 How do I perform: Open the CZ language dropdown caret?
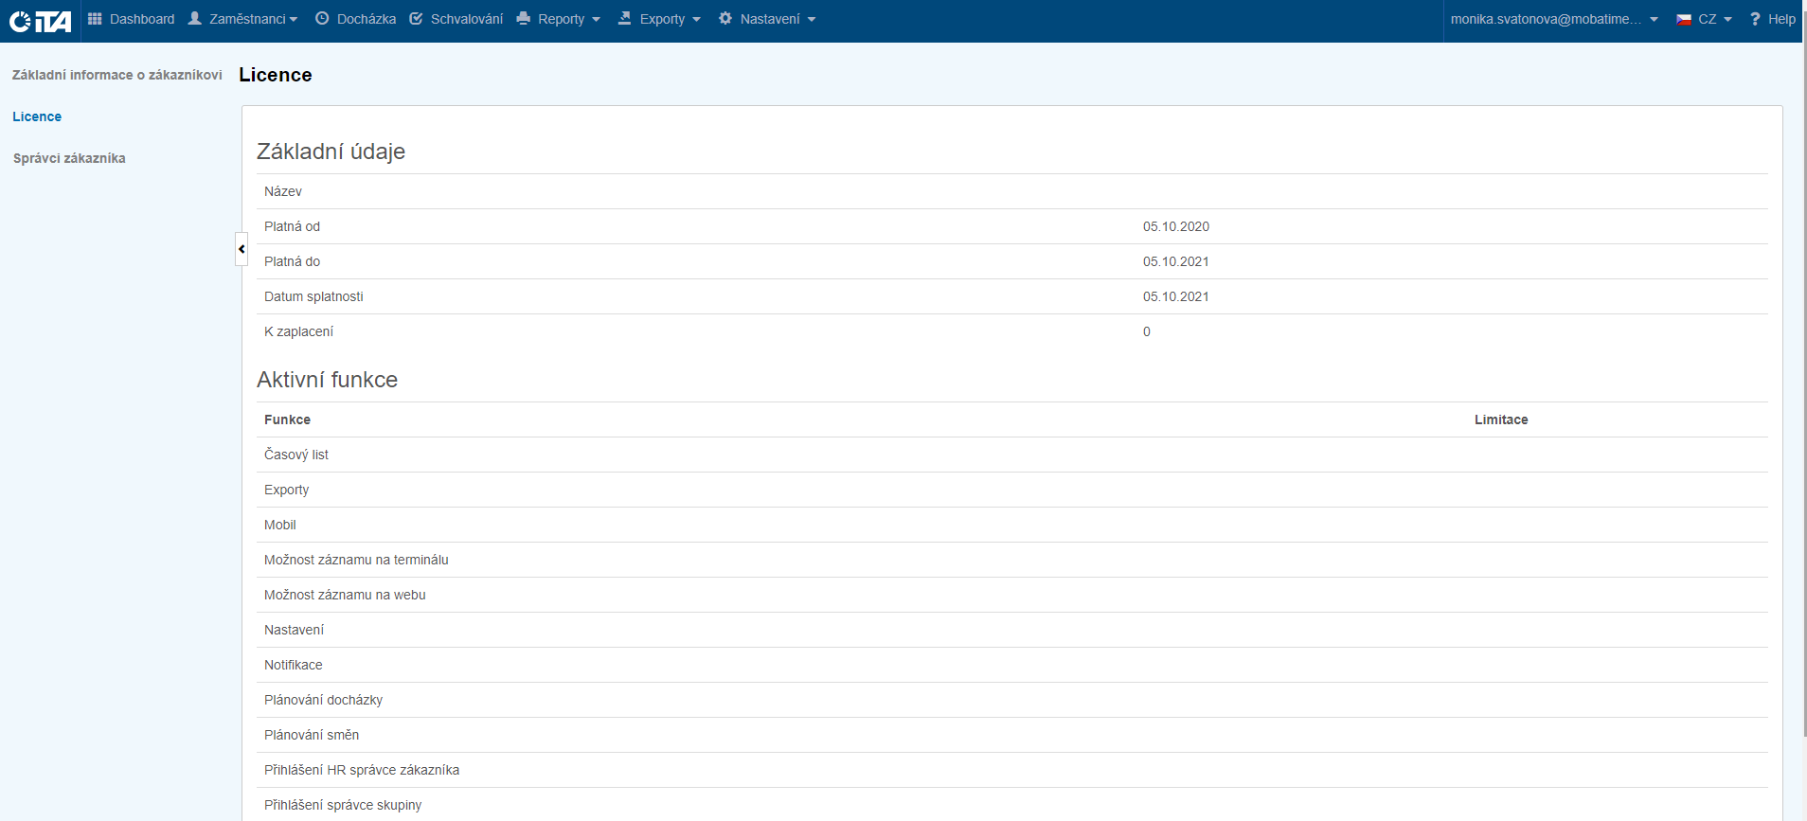point(1727,20)
